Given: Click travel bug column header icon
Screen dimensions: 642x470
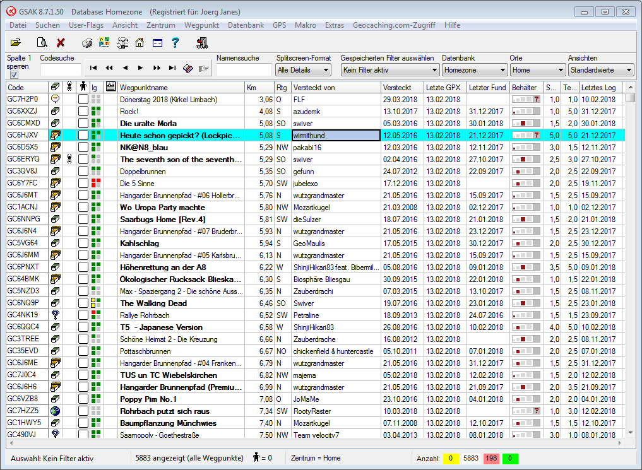Looking at the screenshot, I should pyautogui.click(x=69, y=86).
